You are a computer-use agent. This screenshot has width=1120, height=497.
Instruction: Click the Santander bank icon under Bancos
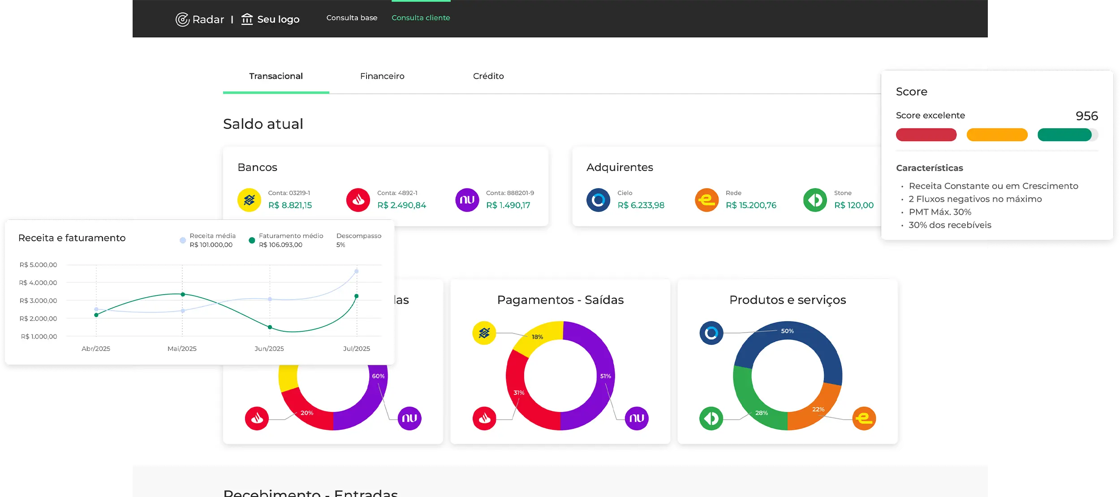(358, 200)
